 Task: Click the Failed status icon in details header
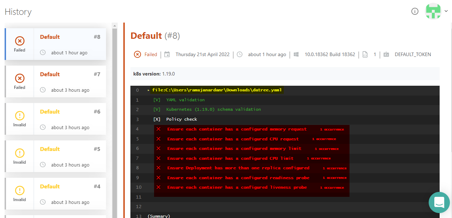(137, 54)
